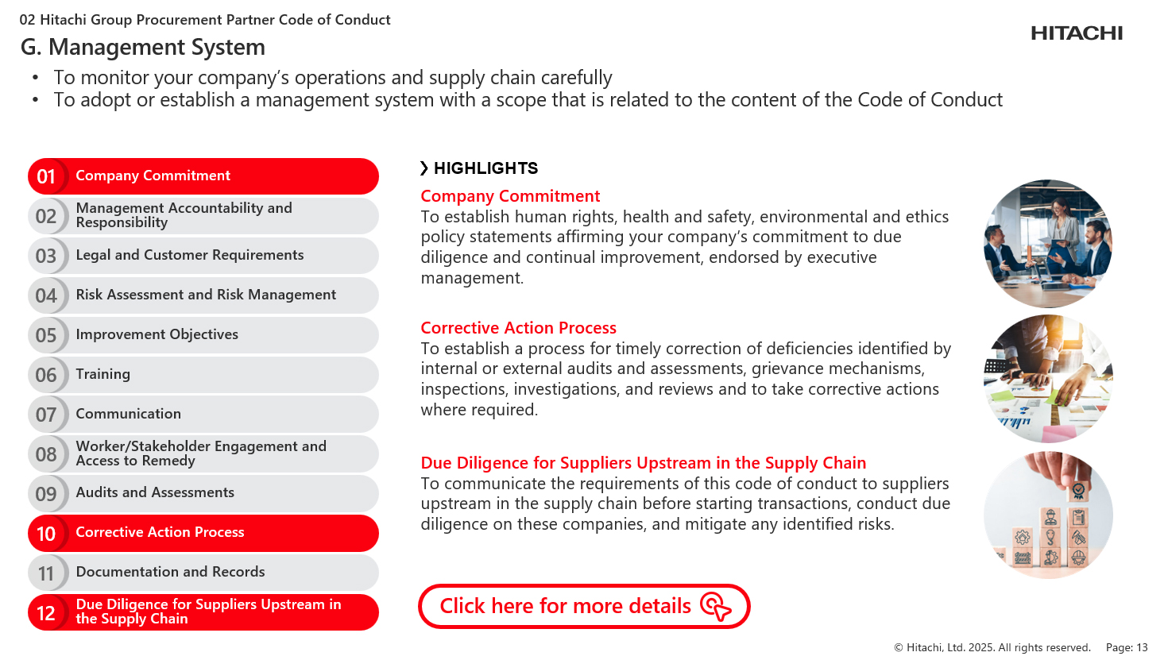The height and width of the screenshot is (656, 1168).
Task: Click the cursor icon in details button
Action: 716,606
